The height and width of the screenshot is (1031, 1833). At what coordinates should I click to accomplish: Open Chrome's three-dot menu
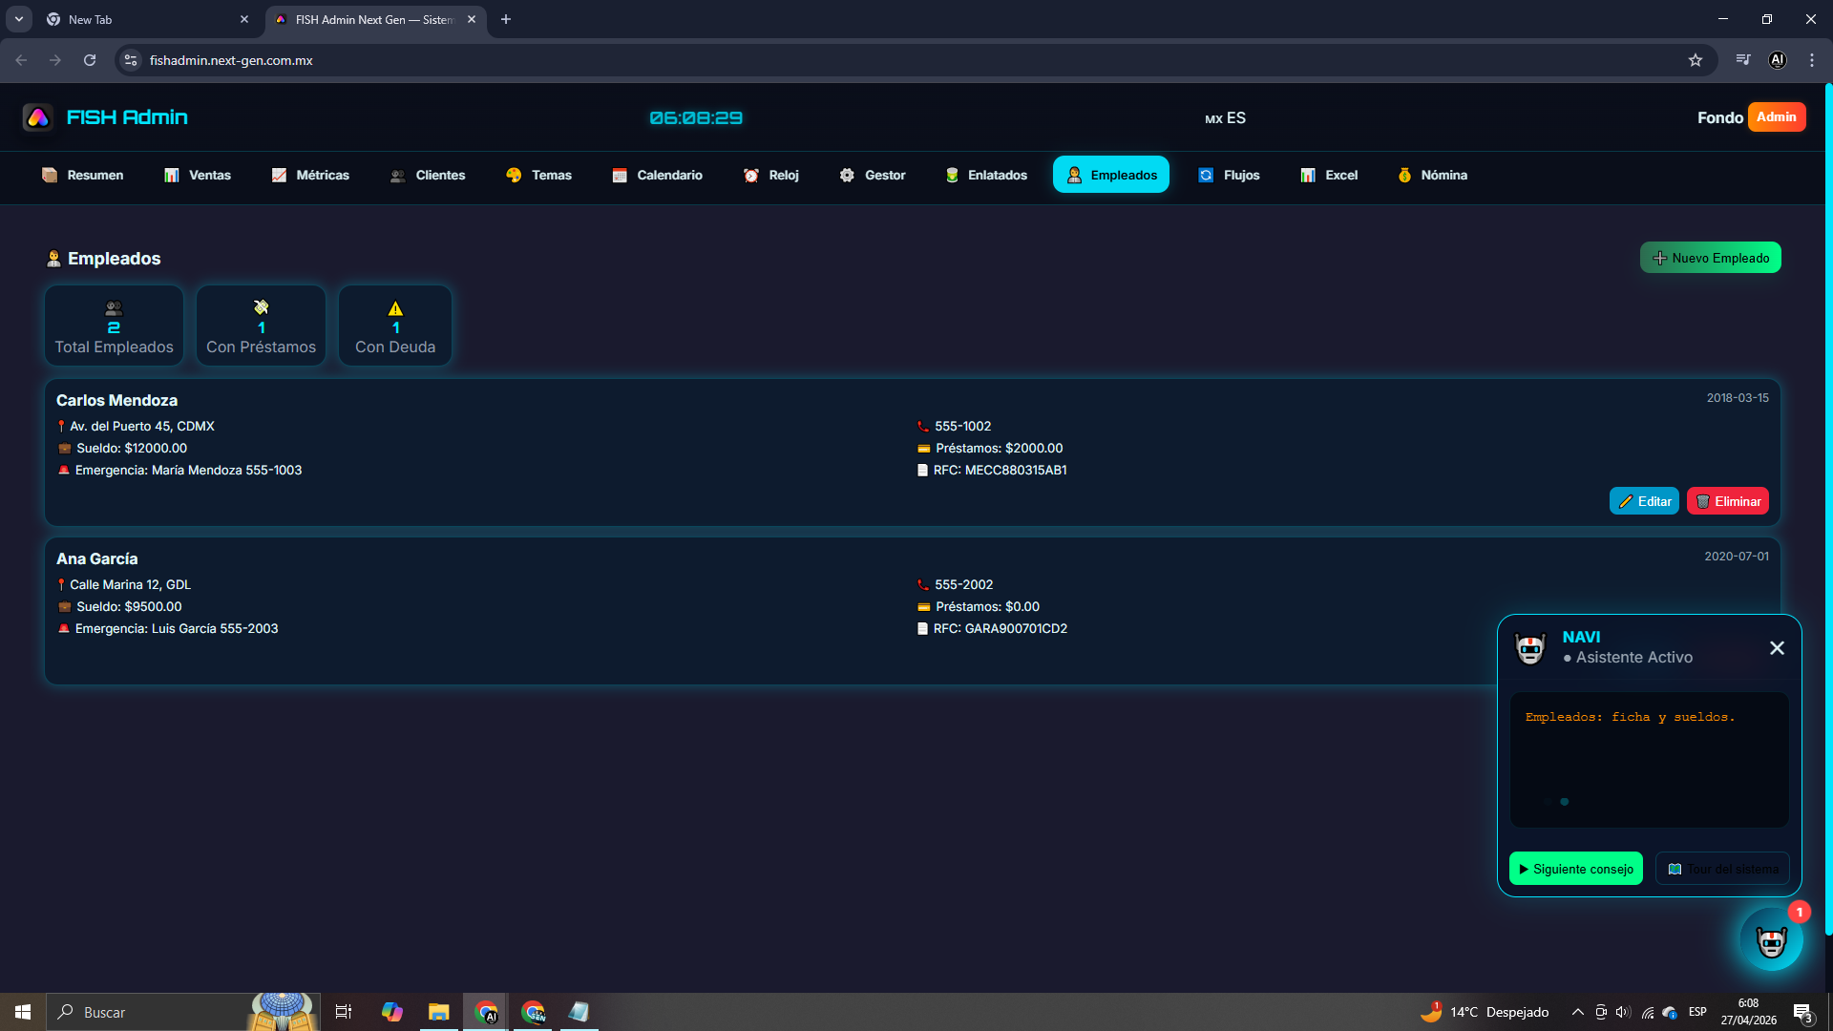[1812, 60]
